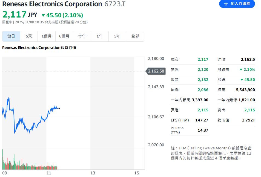
Task: Switch chart to 1年 range
Action: [x=99, y=36]
